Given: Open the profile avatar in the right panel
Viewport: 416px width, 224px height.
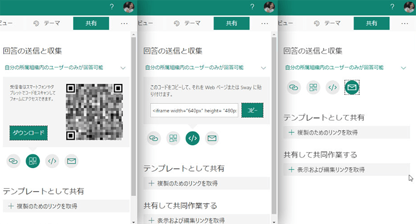Looking at the screenshot, I should click(410, 7).
